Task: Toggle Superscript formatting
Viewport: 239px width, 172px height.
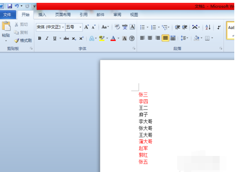Action: [81, 38]
